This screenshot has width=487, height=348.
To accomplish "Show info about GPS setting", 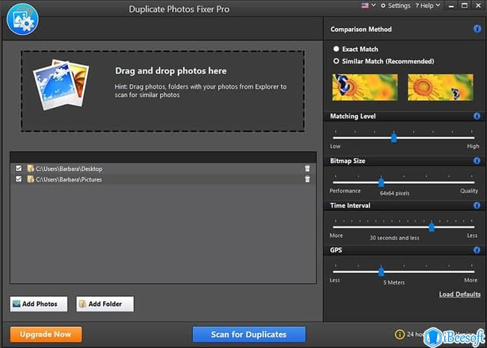I will [477, 250].
